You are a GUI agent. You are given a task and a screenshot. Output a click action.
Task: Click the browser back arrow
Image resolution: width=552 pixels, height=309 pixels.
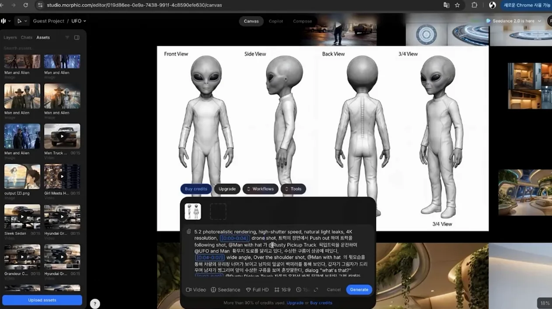pos(2,5)
